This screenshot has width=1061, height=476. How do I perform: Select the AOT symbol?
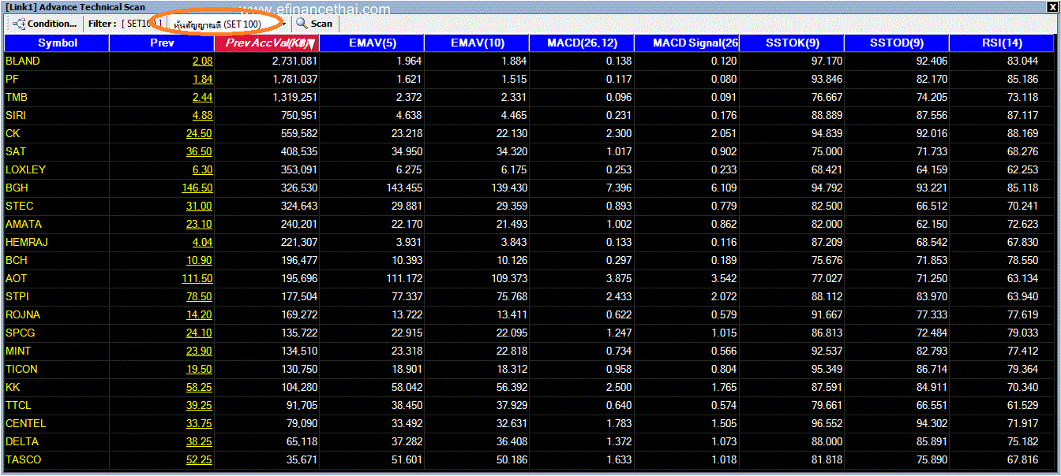tap(16, 278)
